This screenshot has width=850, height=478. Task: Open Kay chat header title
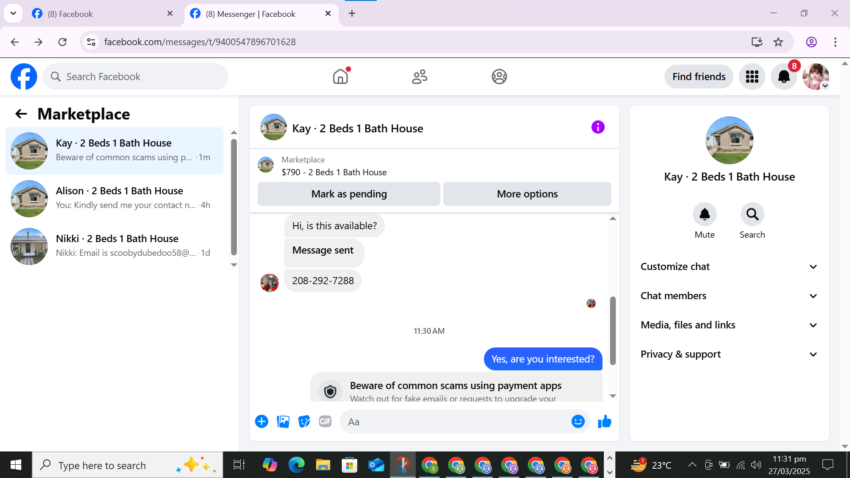click(358, 128)
